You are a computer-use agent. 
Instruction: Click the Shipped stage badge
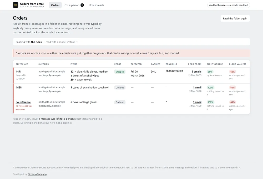120,72
